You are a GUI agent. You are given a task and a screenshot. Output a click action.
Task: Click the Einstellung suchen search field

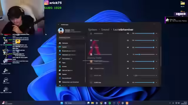click(71, 38)
